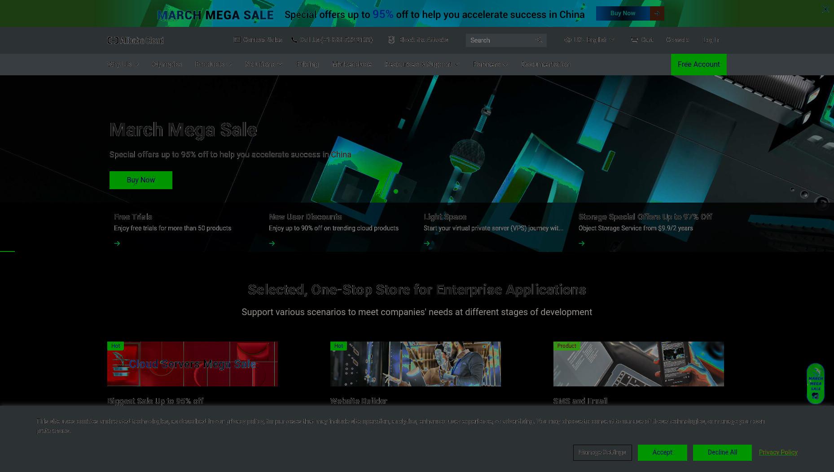The width and height of the screenshot is (834, 472).
Task: Click the floating March Mega Sale badge
Action: point(816,383)
